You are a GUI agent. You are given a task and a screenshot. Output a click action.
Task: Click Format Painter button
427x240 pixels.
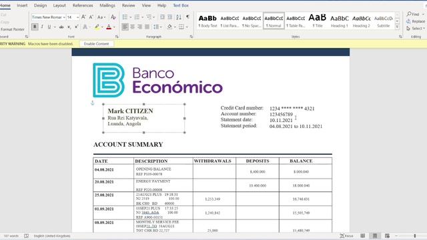[13, 29]
